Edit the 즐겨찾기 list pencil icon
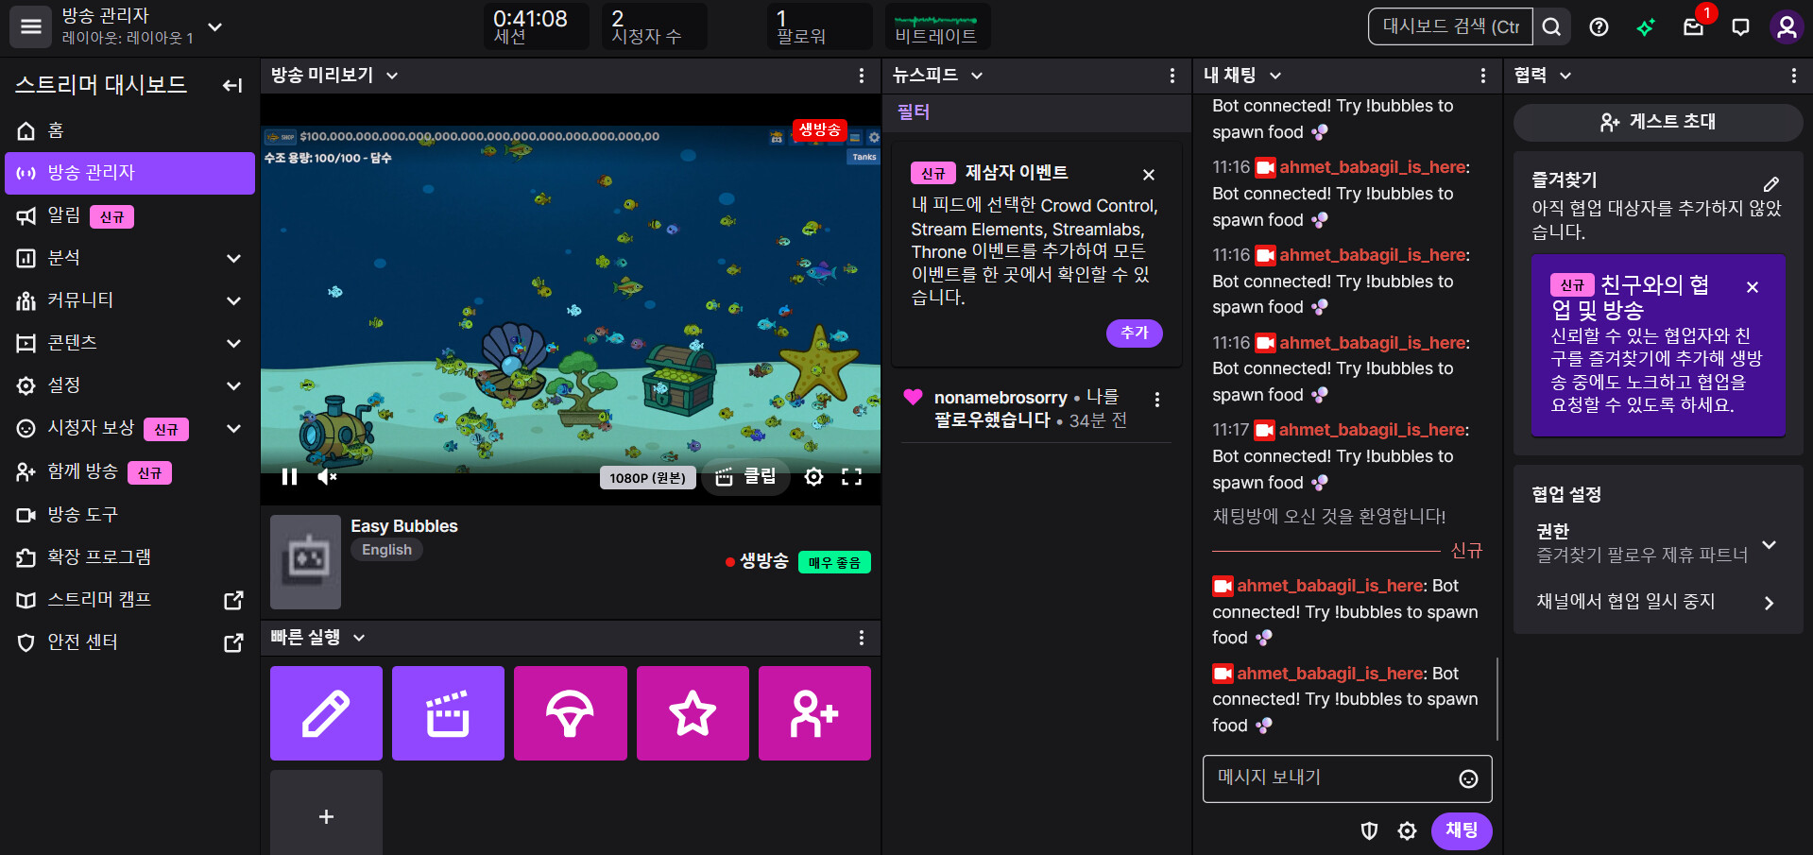This screenshot has width=1813, height=855. tap(1771, 183)
